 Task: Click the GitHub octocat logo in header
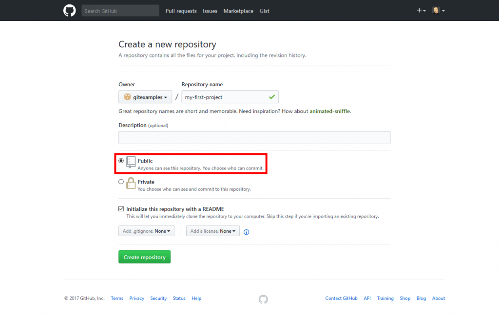click(69, 10)
